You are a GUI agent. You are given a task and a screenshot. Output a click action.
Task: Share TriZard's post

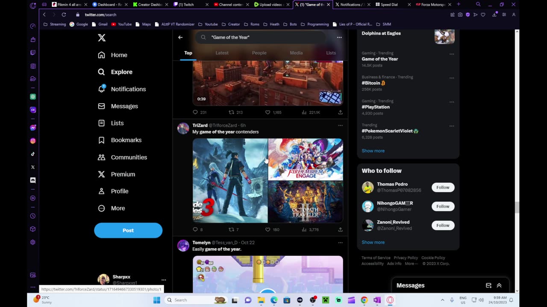(x=340, y=229)
